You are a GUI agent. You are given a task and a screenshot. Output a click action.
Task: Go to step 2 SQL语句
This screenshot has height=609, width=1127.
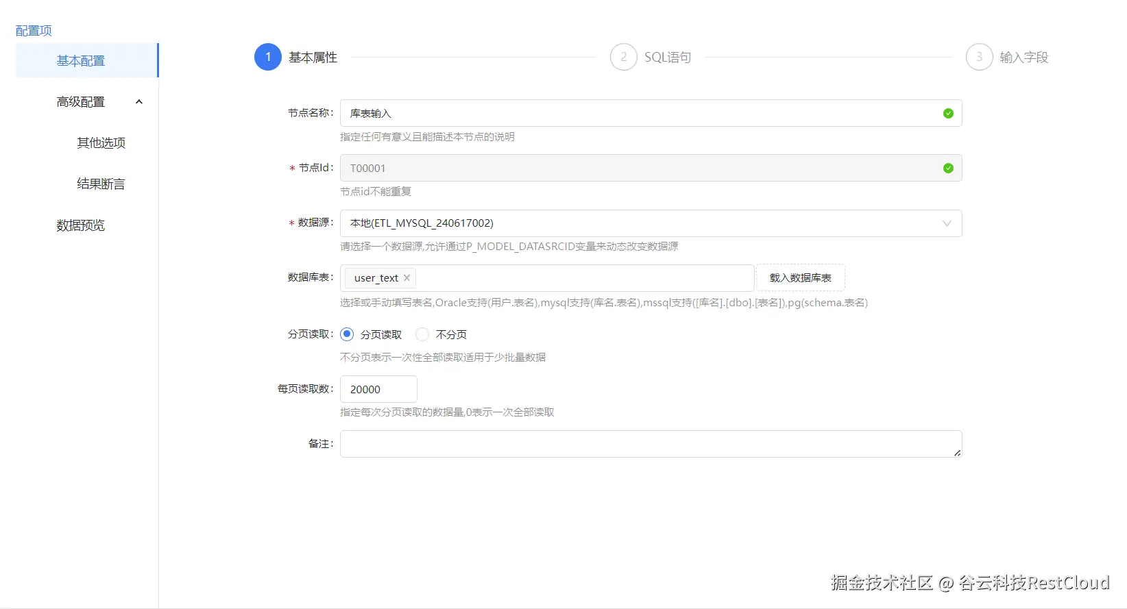pos(624,57)
